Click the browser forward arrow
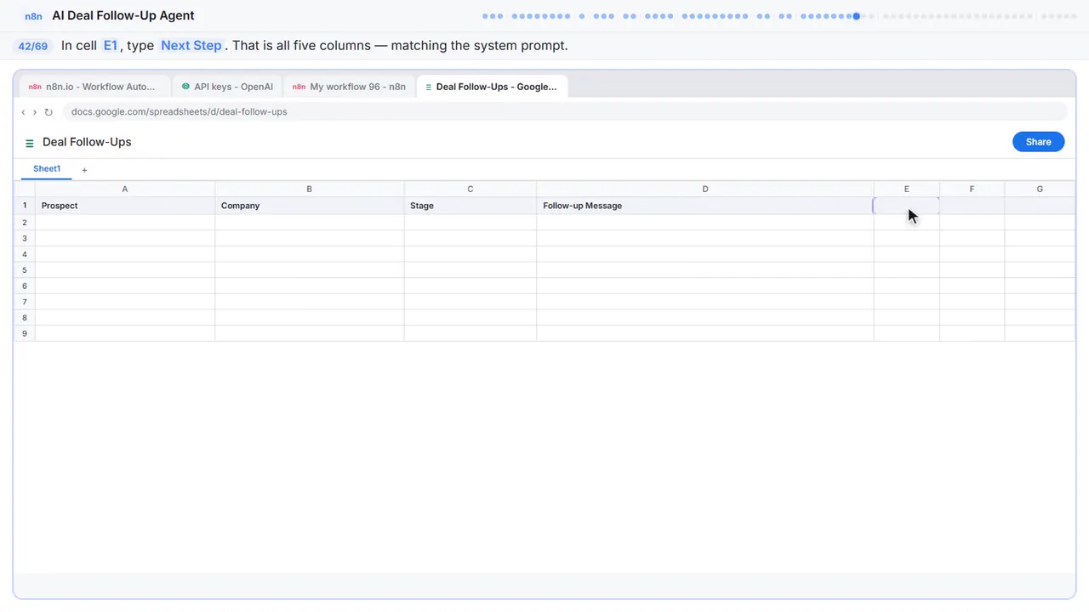 (35, 112)
